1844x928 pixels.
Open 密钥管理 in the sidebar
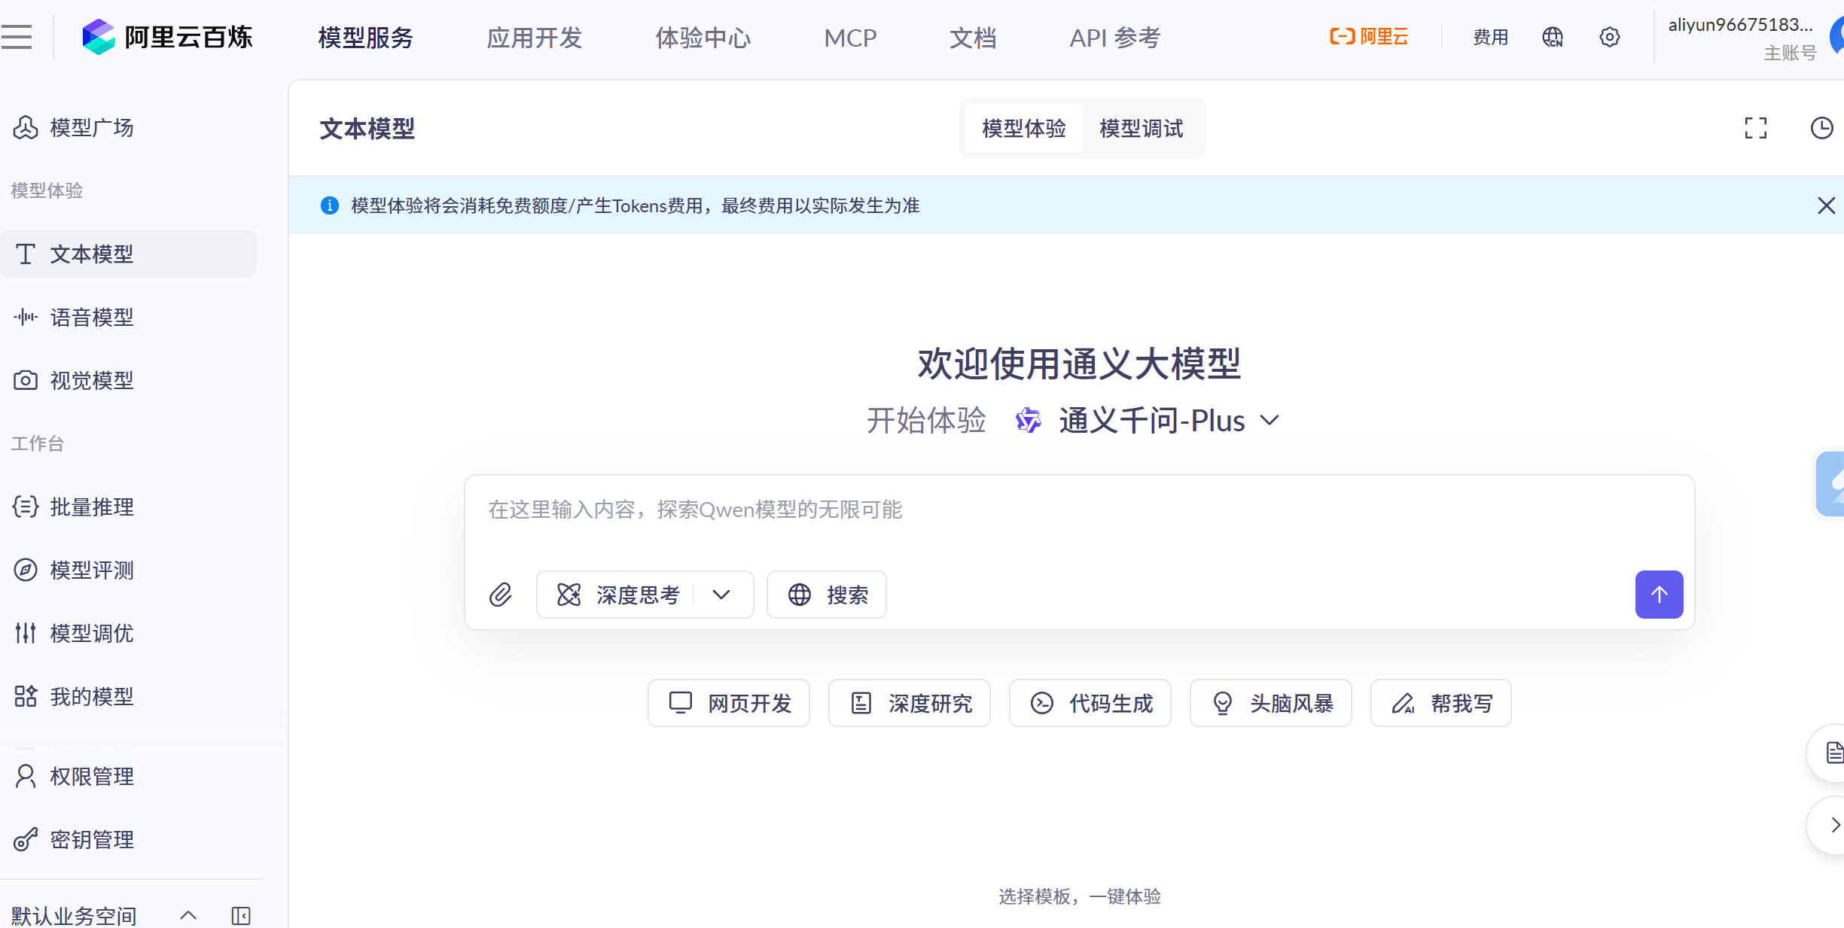point(91,839)
